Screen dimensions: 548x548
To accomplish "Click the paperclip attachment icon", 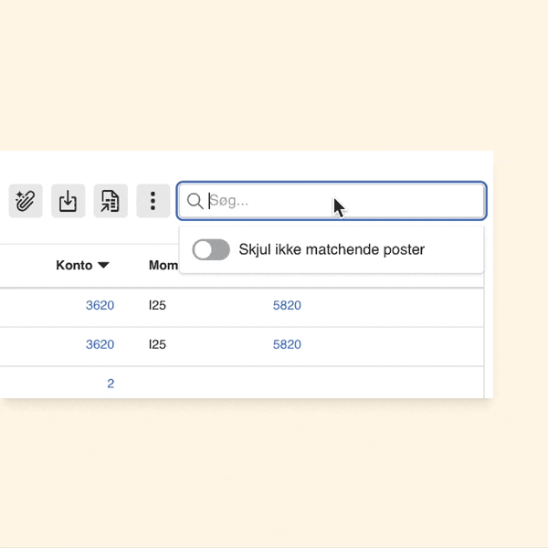I will pos(26,201).
